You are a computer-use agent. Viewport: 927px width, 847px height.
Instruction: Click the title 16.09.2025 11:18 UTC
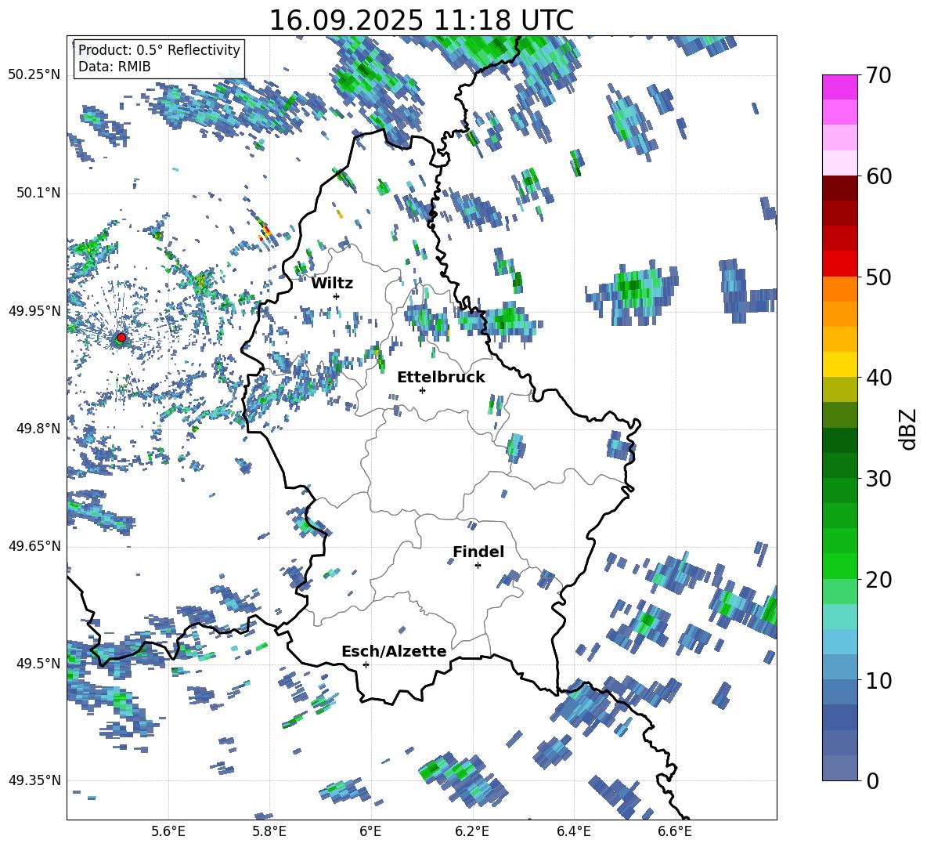click(x=421, y=20)
